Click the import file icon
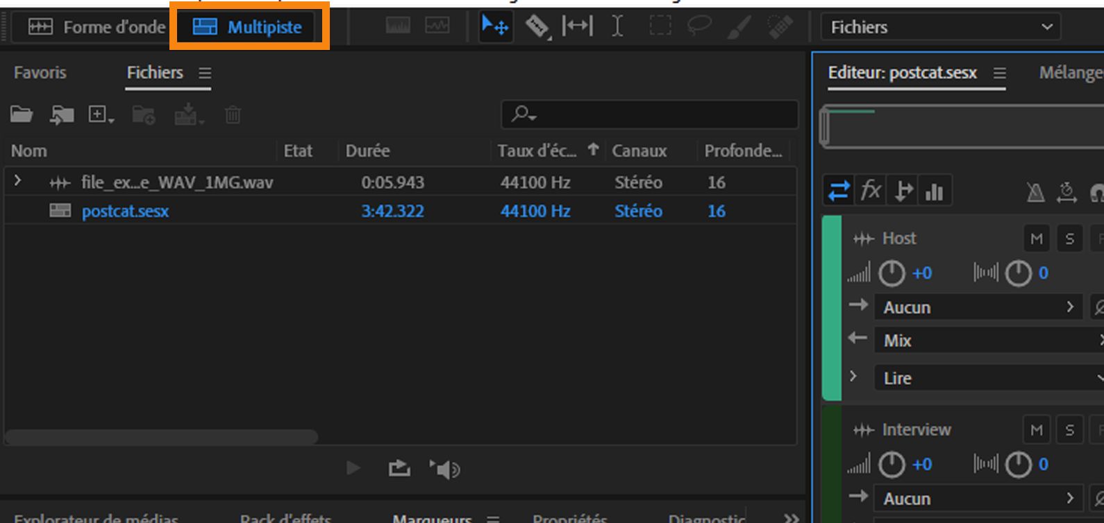The height and width of the screenshot is (523, 1104). (x=62, y=114)
